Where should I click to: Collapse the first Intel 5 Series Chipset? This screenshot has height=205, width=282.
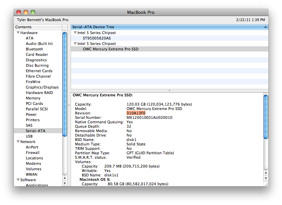click(75, 33)
